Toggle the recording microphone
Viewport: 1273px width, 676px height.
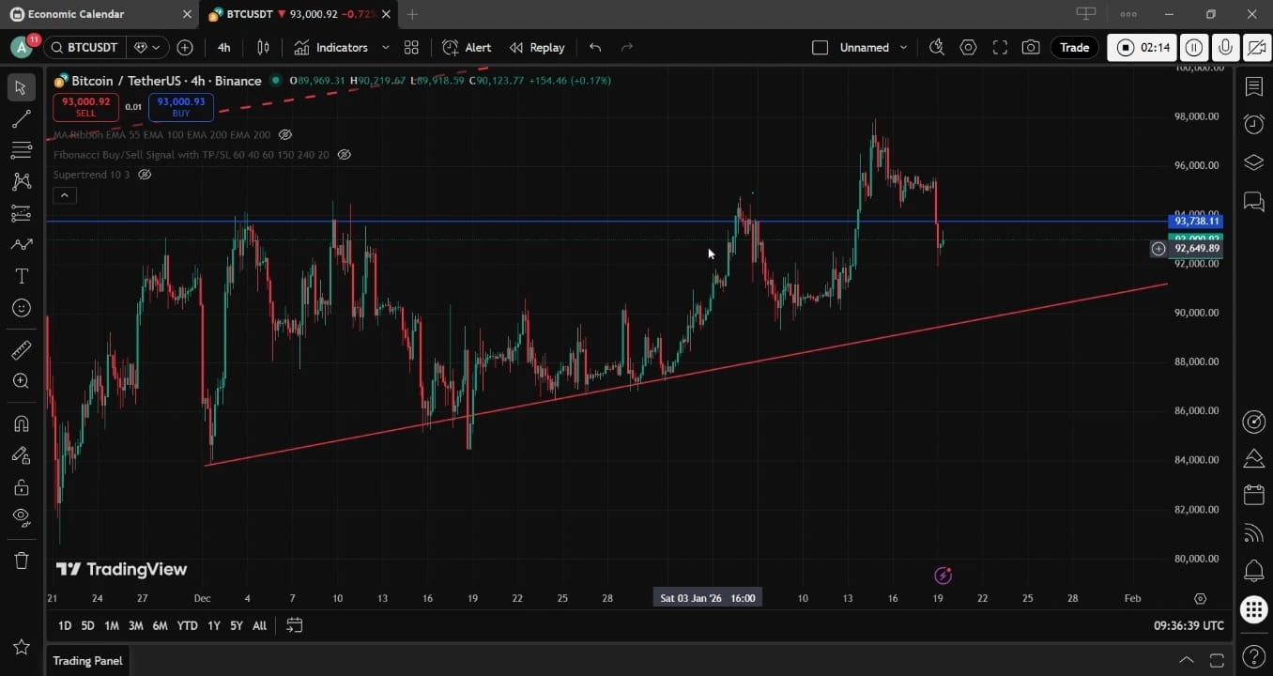[1225, 48]
